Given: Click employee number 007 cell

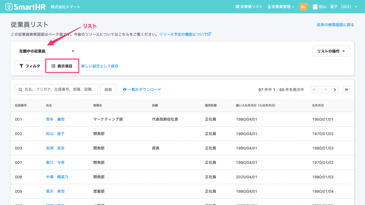Looking at the screenshot, I should [x=18, y=163].
